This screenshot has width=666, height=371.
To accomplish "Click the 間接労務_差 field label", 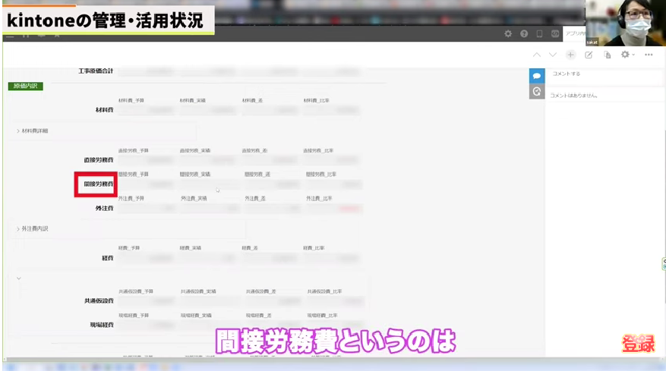I will pos(257,174).
